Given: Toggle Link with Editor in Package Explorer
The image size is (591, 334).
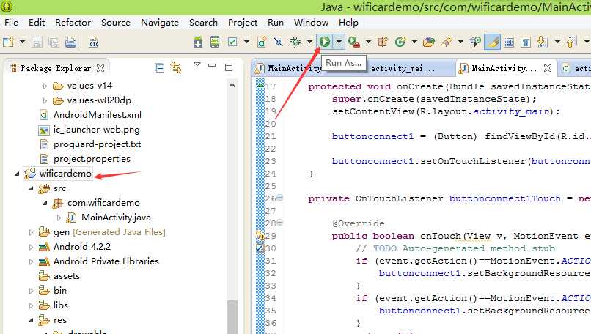Looking at the screenshot, I should coord(176,67).
